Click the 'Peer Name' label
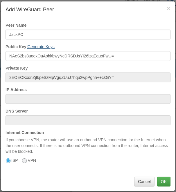 point(16,25)
